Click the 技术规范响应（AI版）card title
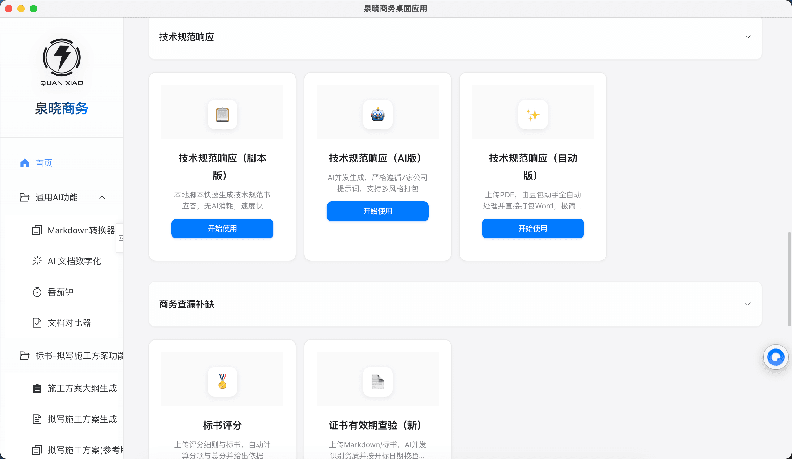Image resolution: width=792 pixels, height=459 pixels. click(x=377, y=158)
